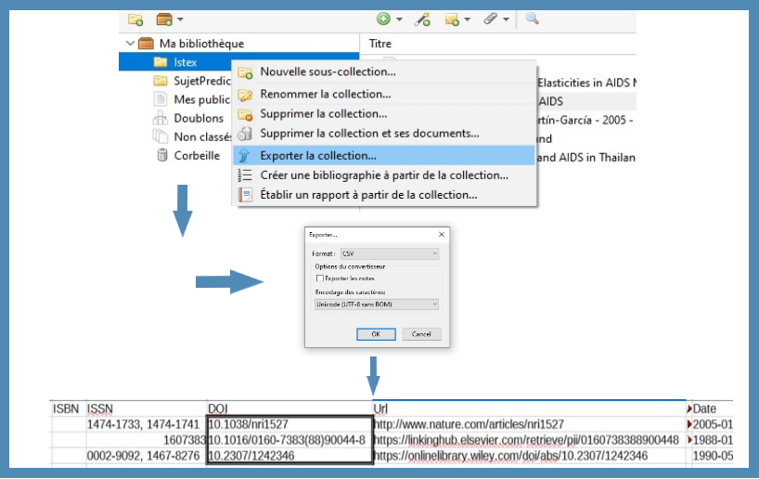Collapse the Ma bibliothèque tree
Image resolution: width=759 pixels, height=479 pixels.
[129, 44]
